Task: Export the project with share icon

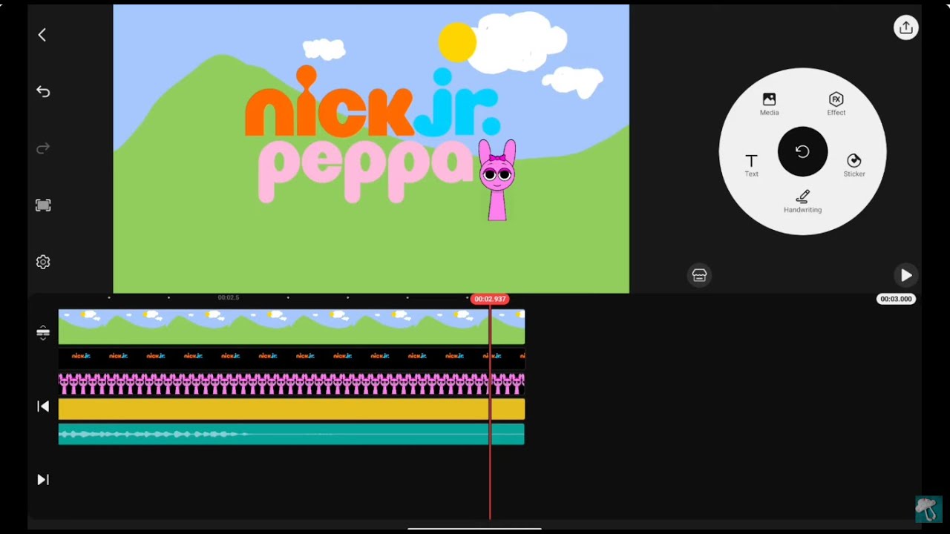Action: tap(905, 27)
